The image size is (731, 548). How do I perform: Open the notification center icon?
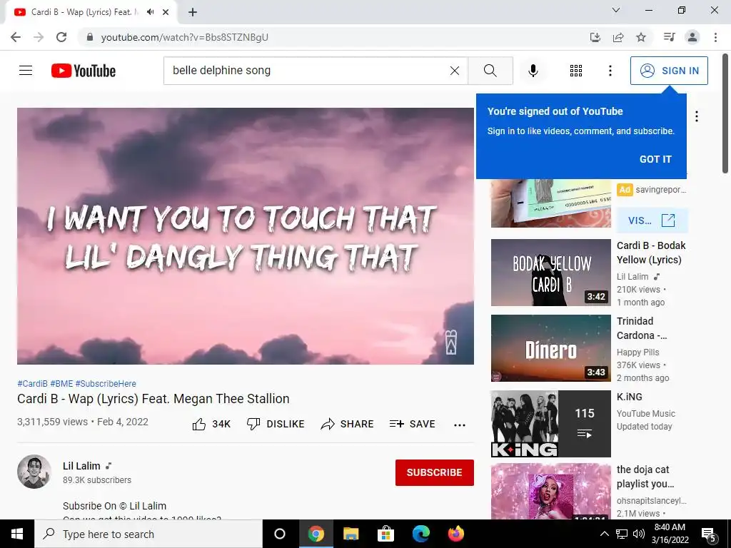point(709,534)
